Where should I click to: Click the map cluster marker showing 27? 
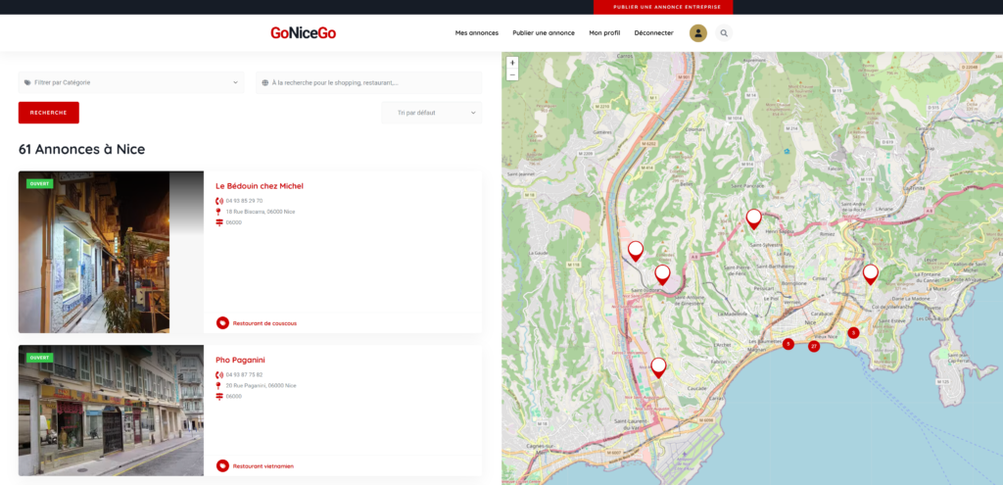tap(814, 346)
